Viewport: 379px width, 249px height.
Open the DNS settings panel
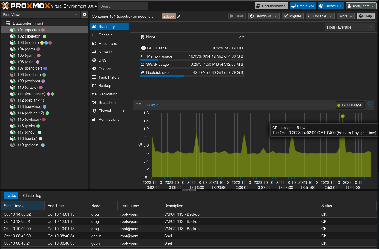click(x=102, y=60)
